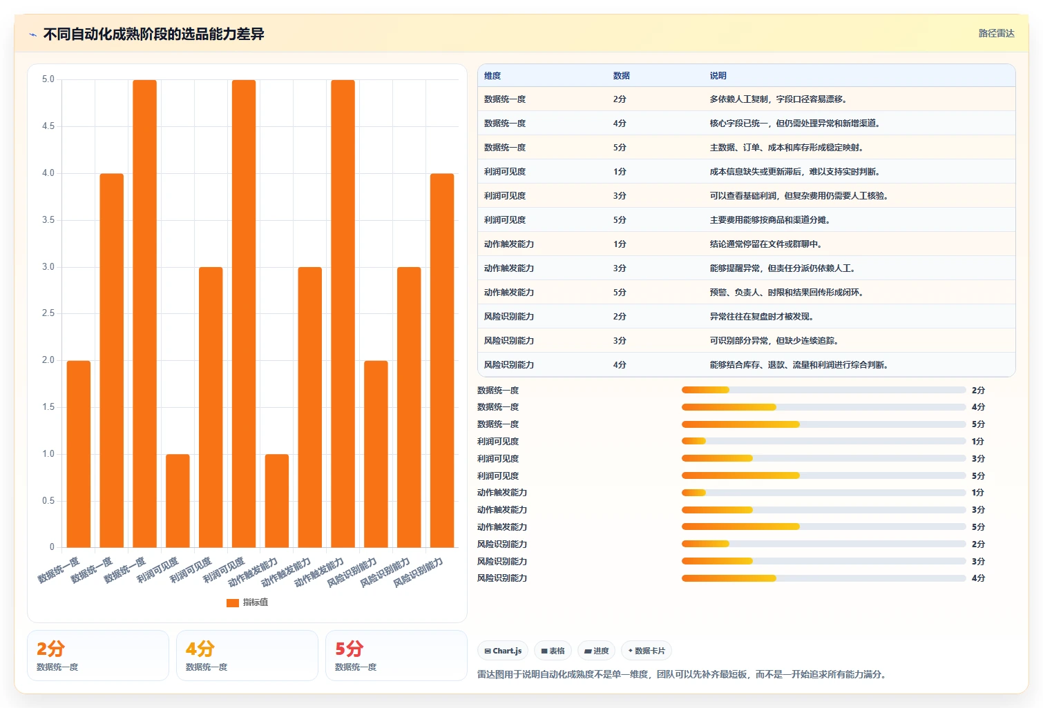The height and width of the screenshot is (708, 1043).
Task: Click the 利润可见度 1分 progress bar
Action: (823, 441)
